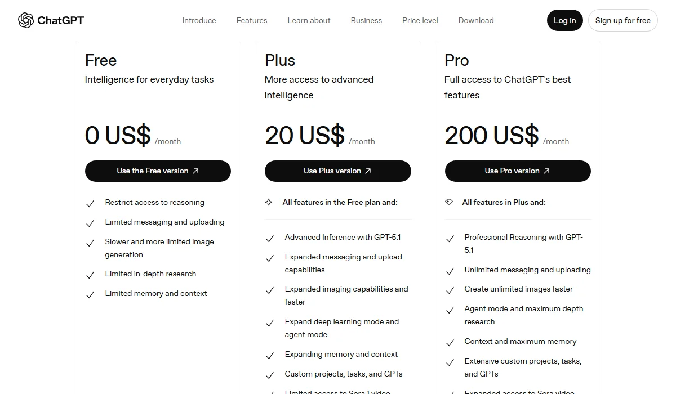The height and width of the screenshot is (394, 676).
Task: Select Business in the top navigation
Action: (366, 20)
